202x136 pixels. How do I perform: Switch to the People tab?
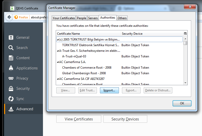pos(82,18)
